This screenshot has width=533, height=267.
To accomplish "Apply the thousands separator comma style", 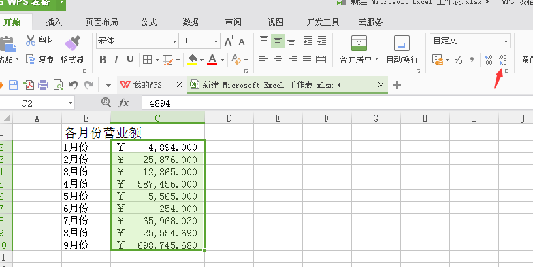I will pos(472,60).
